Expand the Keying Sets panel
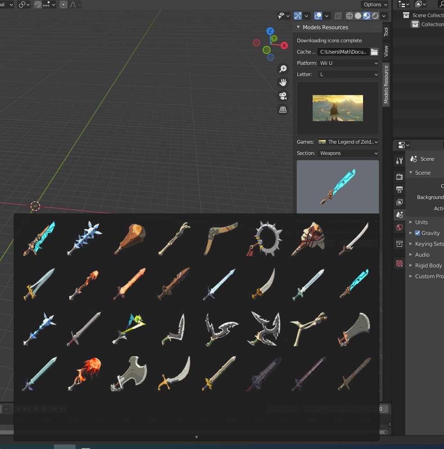The width and height of the screenshot is (444, 449). pyautogui.click(x=411, y=244)
